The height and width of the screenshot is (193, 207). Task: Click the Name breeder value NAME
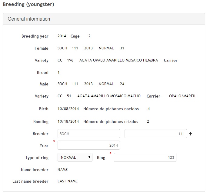pos(62,170)
